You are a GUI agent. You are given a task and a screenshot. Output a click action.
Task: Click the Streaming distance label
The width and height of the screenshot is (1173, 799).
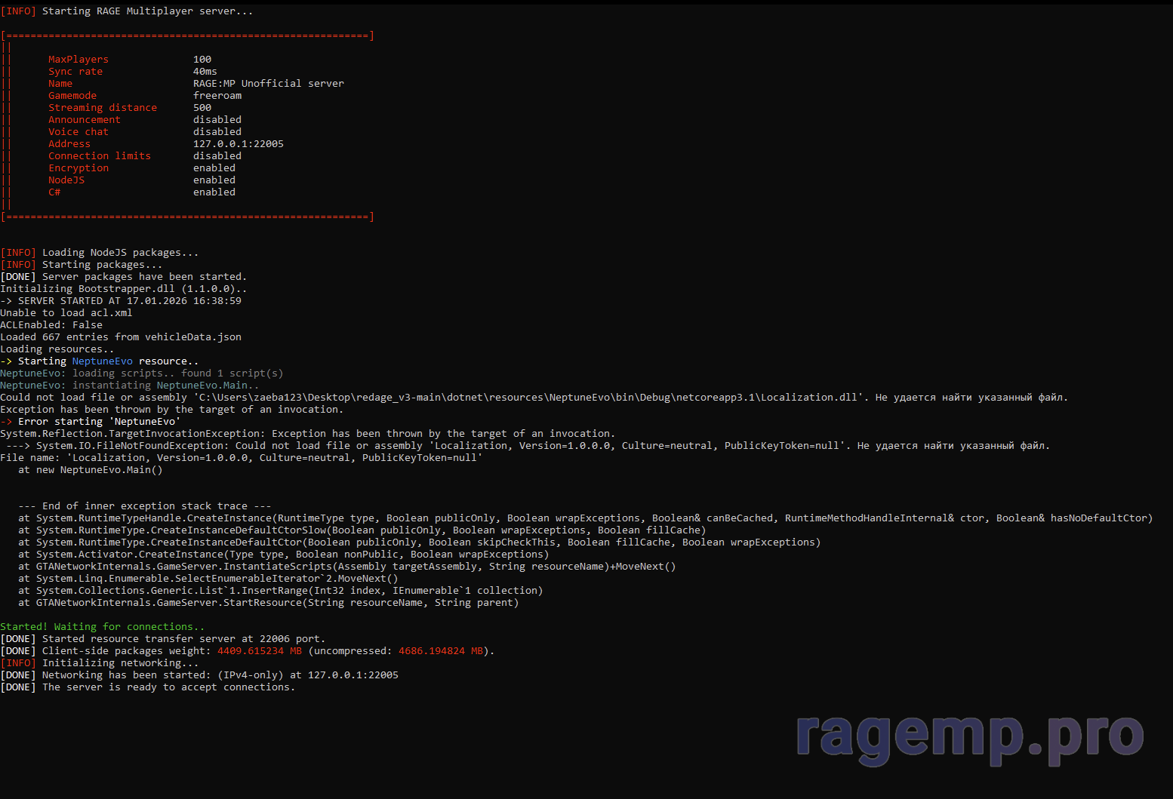(103, 108)
